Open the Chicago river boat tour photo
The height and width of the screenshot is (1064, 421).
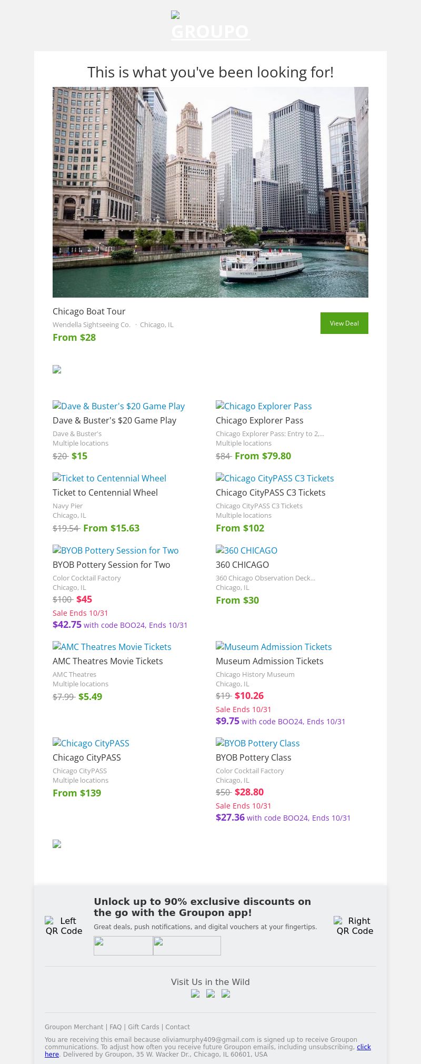click(x=210, y=192)
